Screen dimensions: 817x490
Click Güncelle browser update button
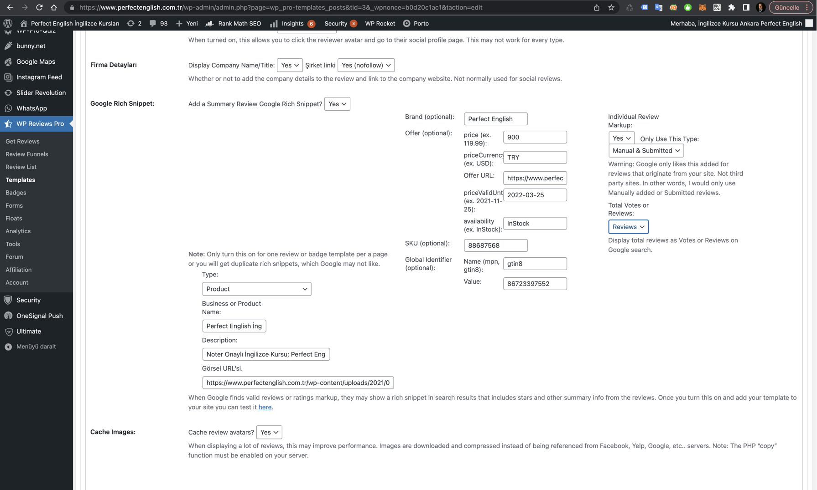click(x=791, y=7)
